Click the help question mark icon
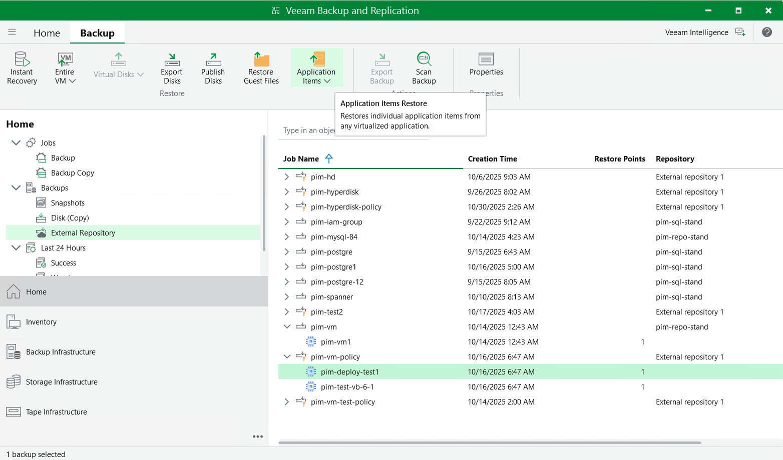 (x=766, y=32)
